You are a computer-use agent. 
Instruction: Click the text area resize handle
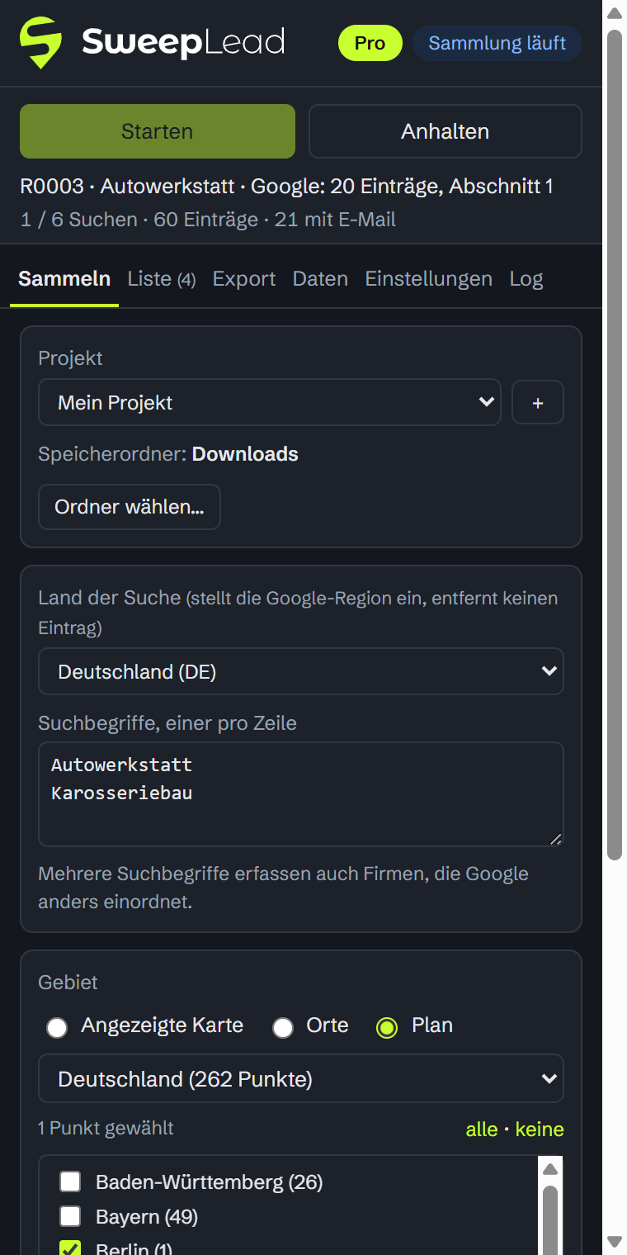[x=555, y=838]
